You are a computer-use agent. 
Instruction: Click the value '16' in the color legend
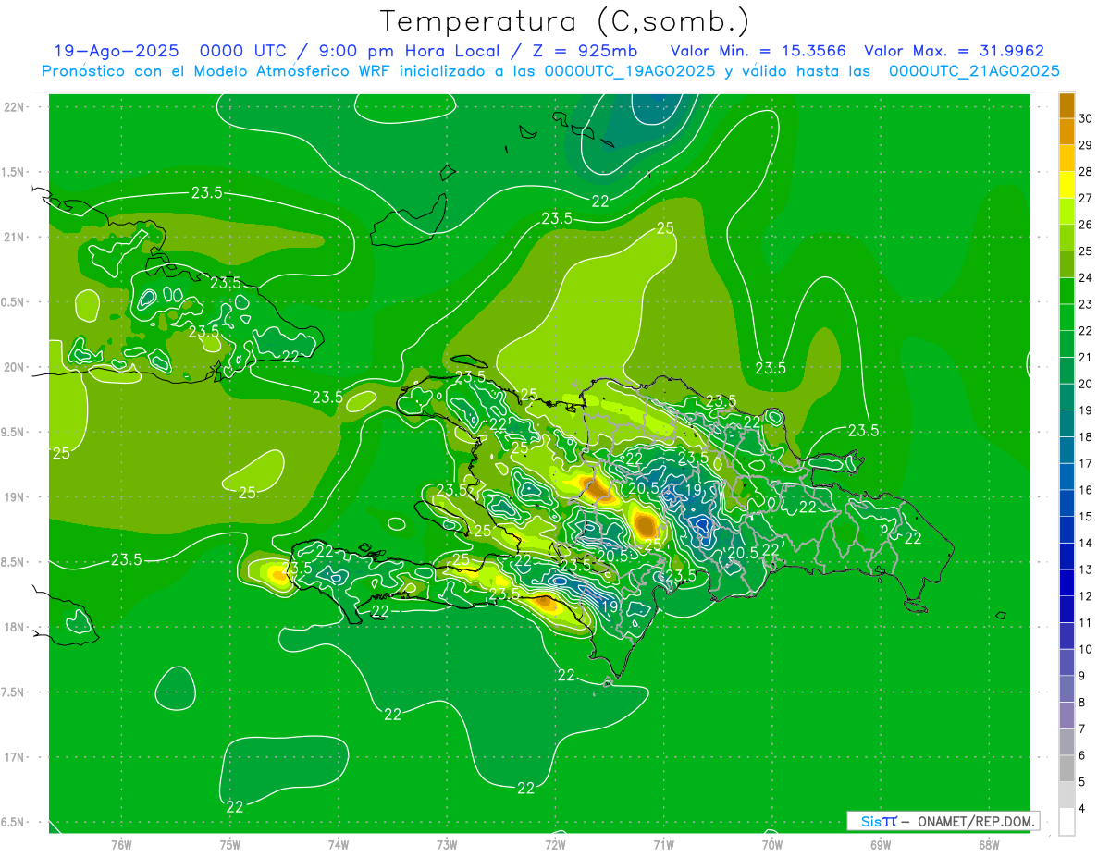(x=1085, y=490)
